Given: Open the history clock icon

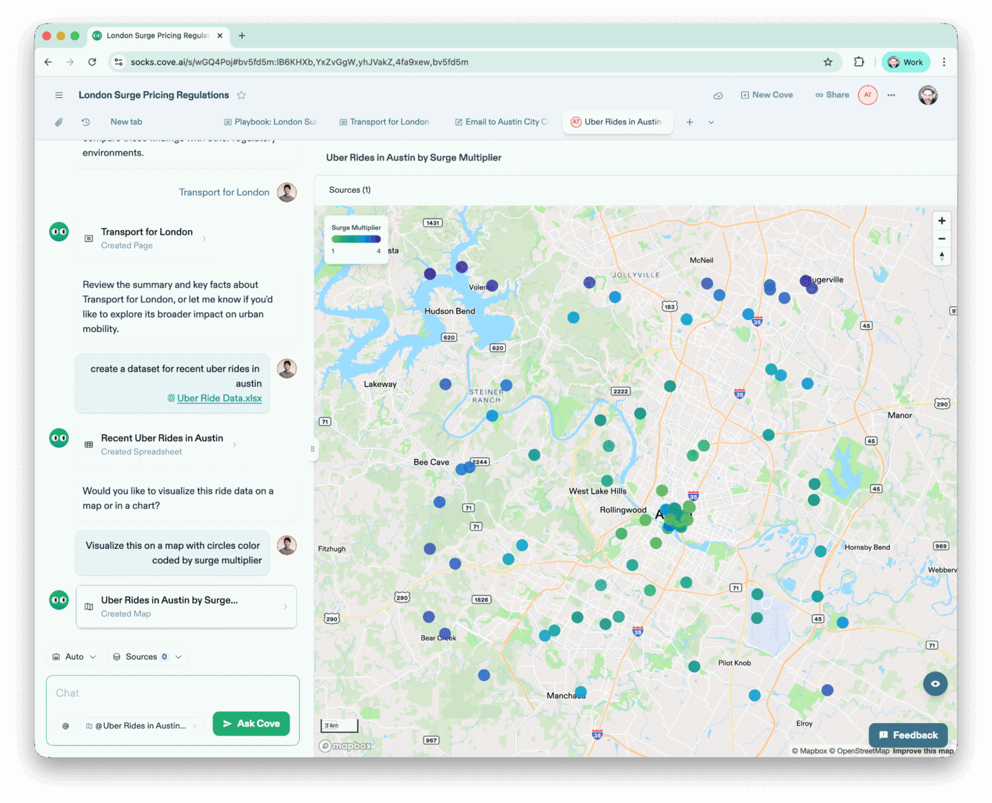Looking at the screenshot, I should [x=86, y=122].
